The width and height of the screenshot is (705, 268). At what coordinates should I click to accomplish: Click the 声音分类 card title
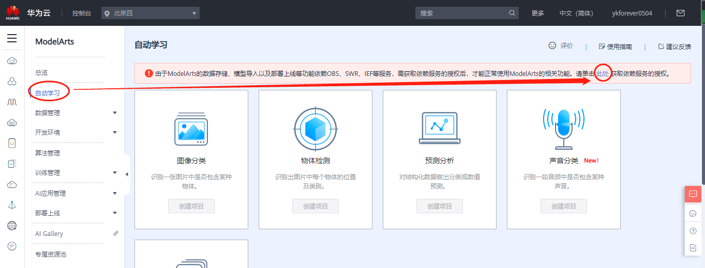pyautogui.click(x=564, y=161)
